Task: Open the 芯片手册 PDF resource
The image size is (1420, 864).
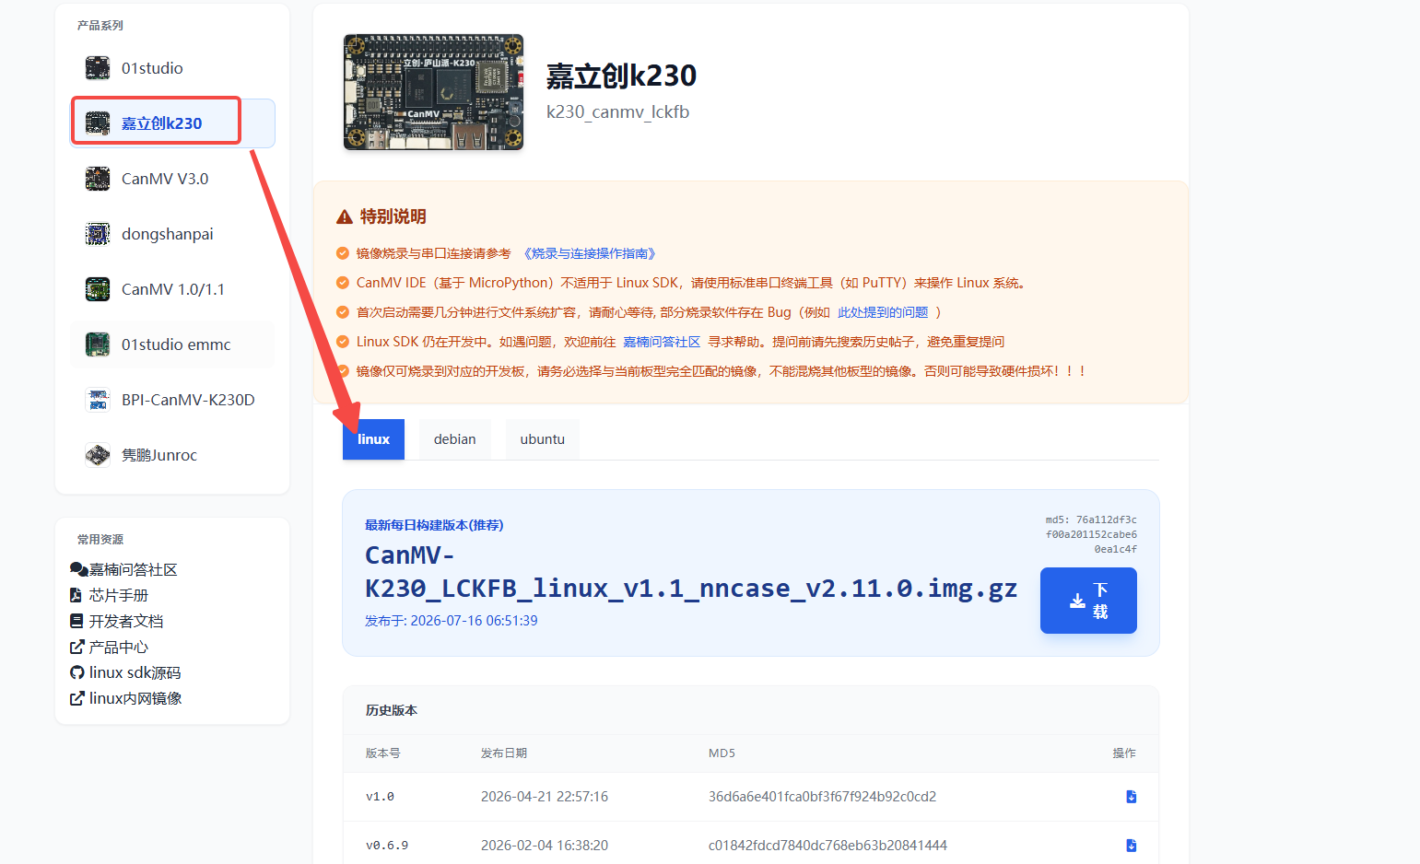Action: [109, 596]
